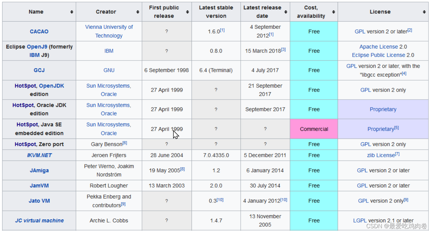Sort by License column arrows
This screenshot has height=232, width=432.
pos(424,12)
